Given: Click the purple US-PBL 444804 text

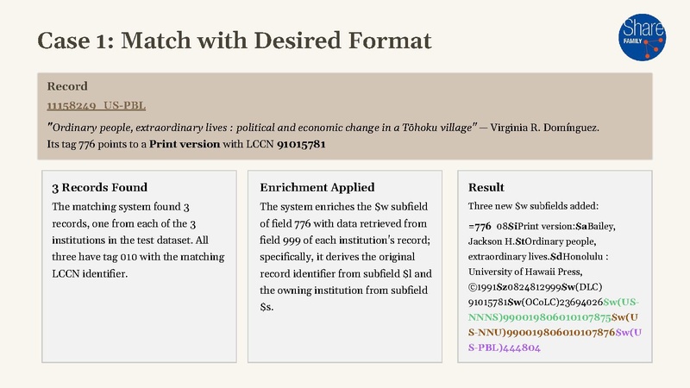Looking at the screenshot, I should [555, 340].
